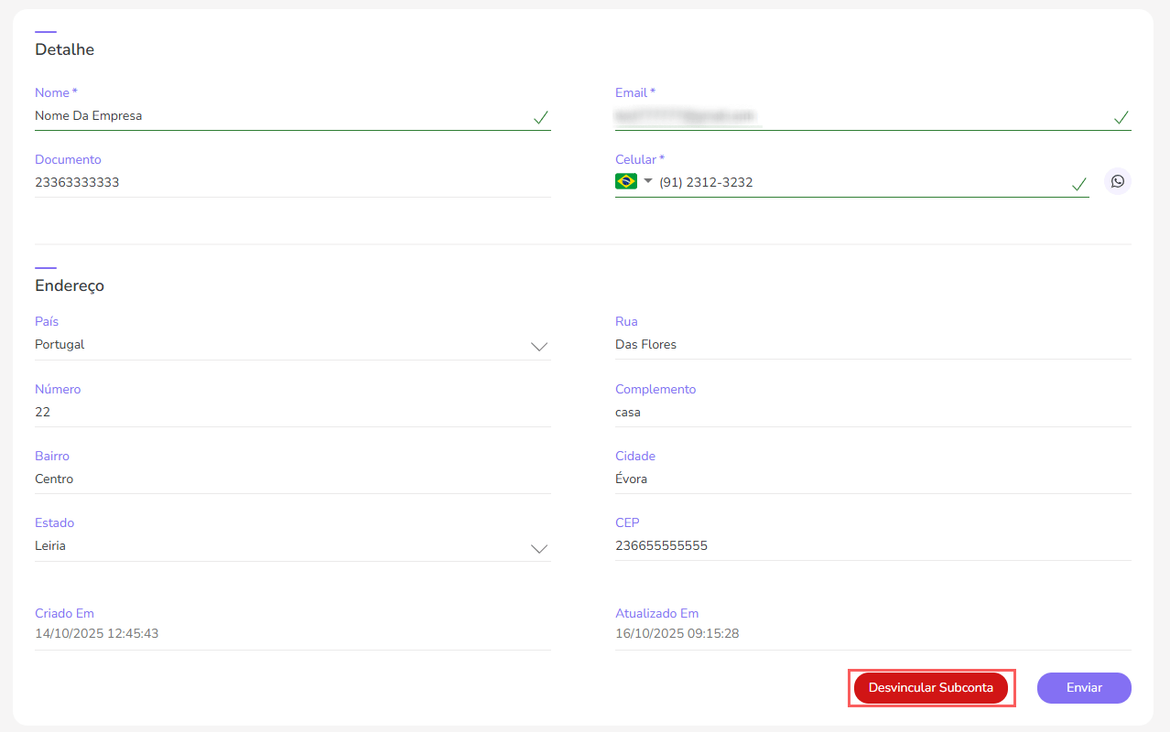Expand the Estado dropdown chevron
The height and width of the screenshot is (732, 1170).
coord(539,548)
